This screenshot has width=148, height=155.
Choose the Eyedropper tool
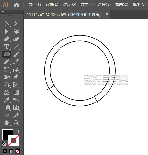[7, 100]
